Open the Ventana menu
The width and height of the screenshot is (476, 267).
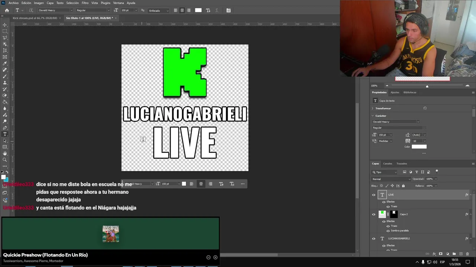(x=118, y=3)
